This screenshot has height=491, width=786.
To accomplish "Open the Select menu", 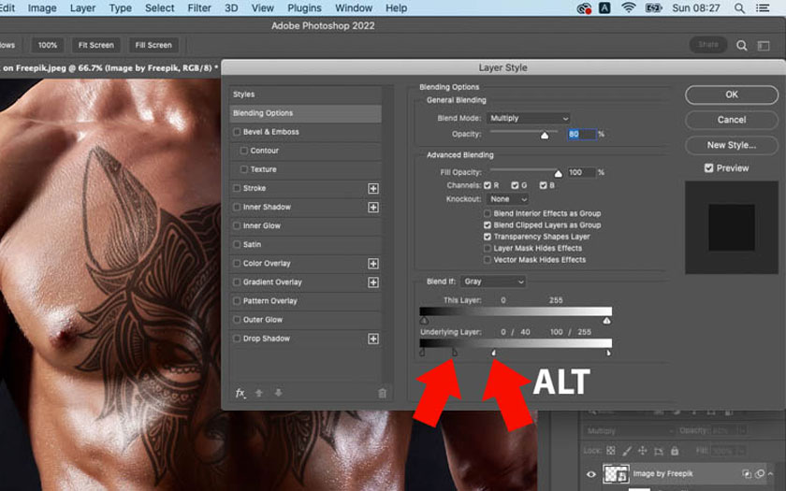I will (160, 8).
